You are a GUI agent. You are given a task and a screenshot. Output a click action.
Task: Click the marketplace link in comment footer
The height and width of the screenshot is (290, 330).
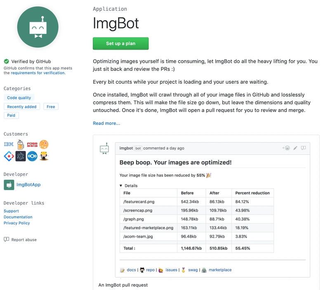click(x=220, y=270)
